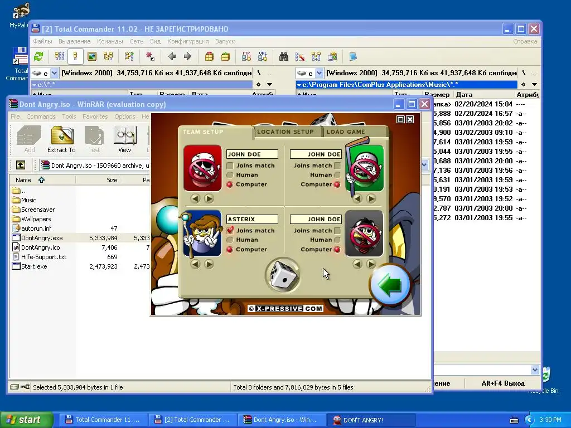Click the notepad icon in Total Commander toolbar

(352, 56)
